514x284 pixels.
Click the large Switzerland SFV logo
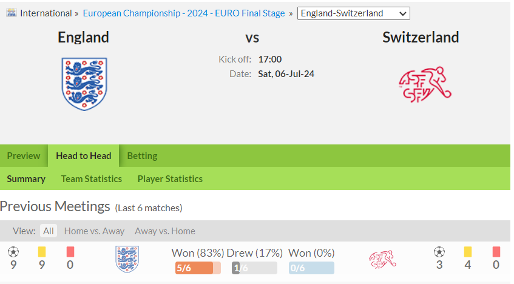click(x=425, y=84)
